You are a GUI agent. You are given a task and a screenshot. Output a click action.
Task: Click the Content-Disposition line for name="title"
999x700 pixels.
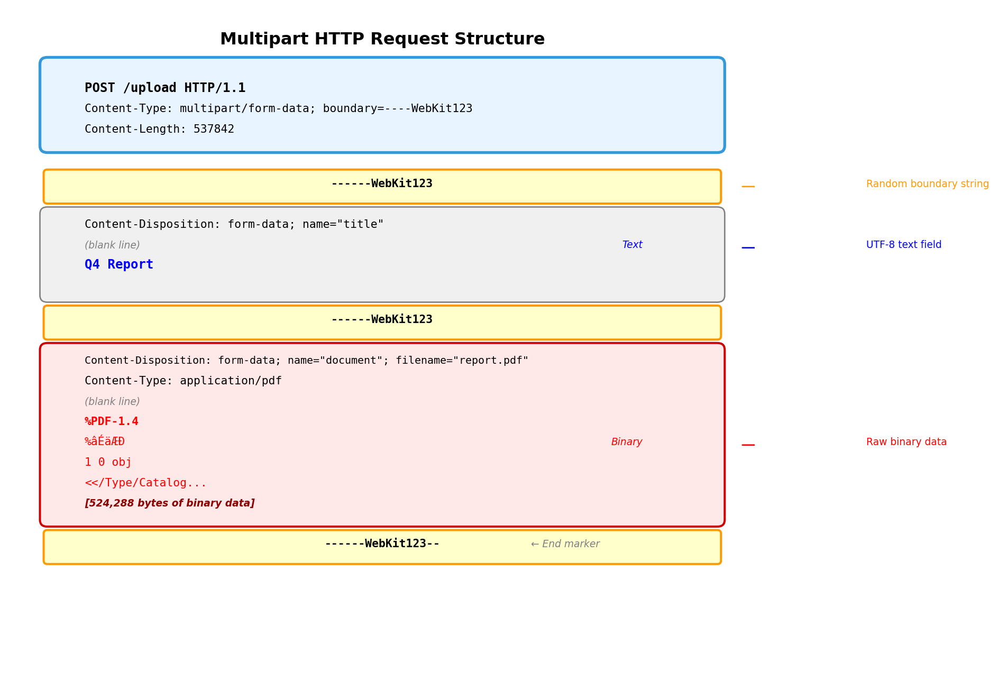[x=234, y=224]
